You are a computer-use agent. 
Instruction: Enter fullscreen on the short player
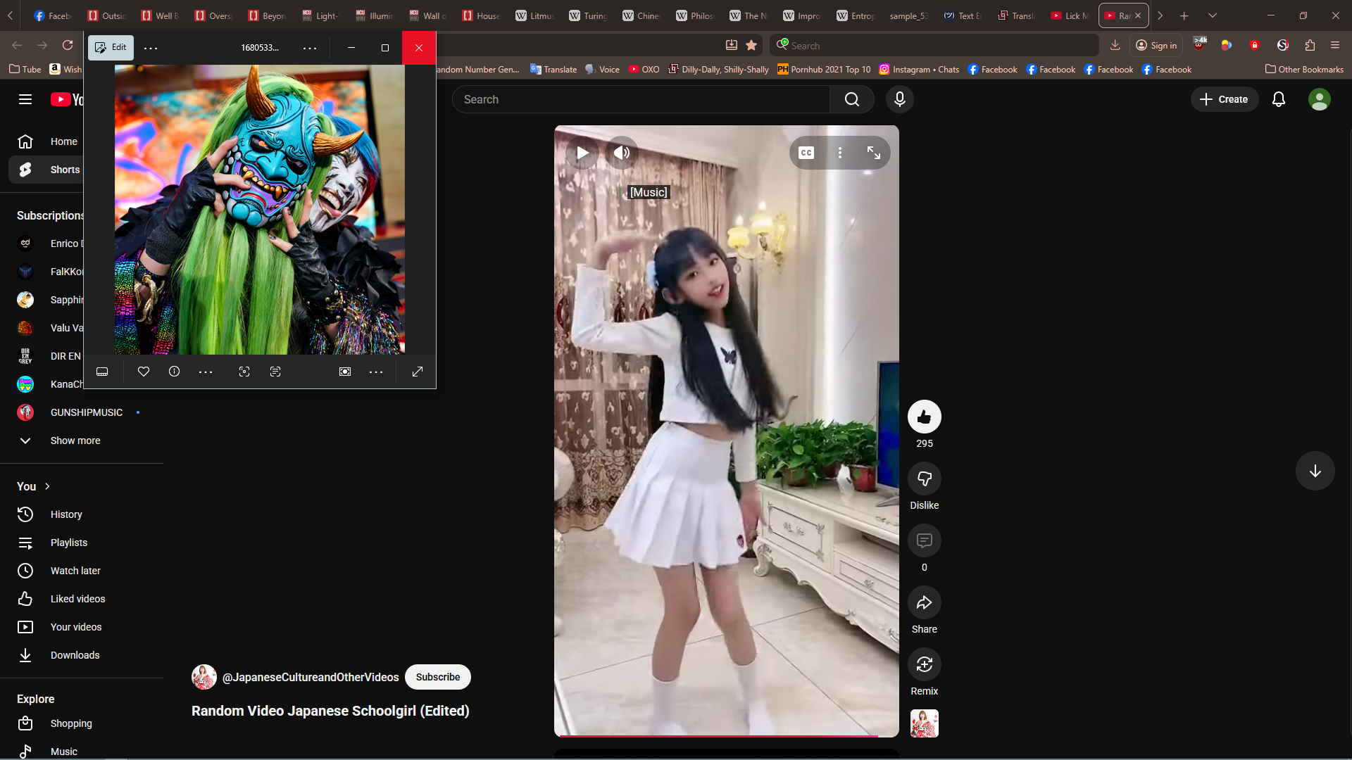(x=873, y=153)
